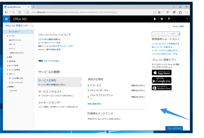Viewport: 204px width, 138px height.
Task: Click the ダウンロードする link under welcome
Action: click(x=66, y=46)
